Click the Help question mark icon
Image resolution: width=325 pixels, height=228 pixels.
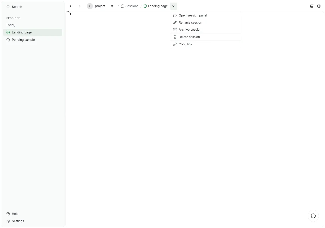(8, 214)
